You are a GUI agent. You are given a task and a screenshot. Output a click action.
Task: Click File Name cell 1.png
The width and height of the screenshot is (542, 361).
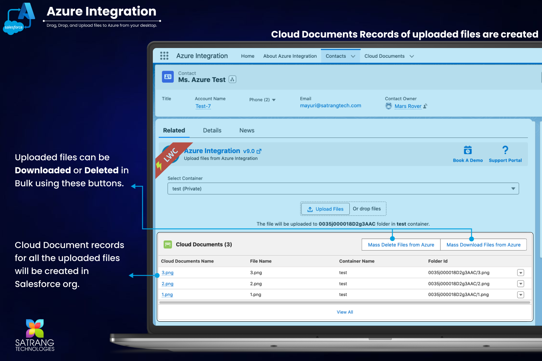click(x=255, y=295)
